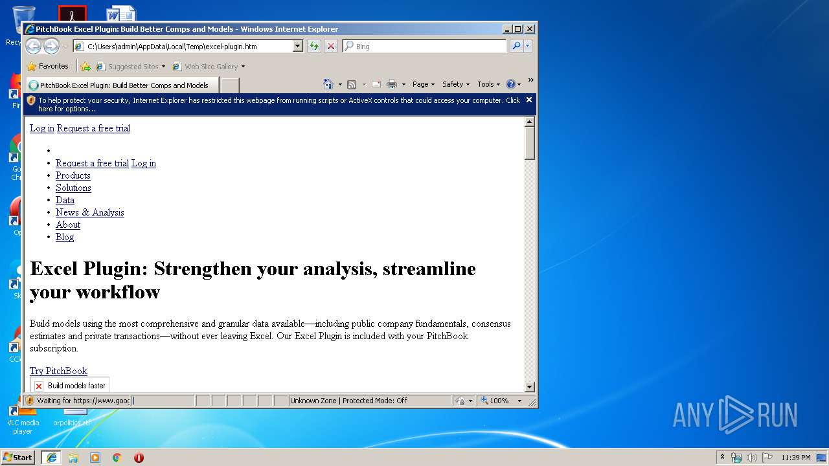Open the Home icon in the command bar

point(328,84)
